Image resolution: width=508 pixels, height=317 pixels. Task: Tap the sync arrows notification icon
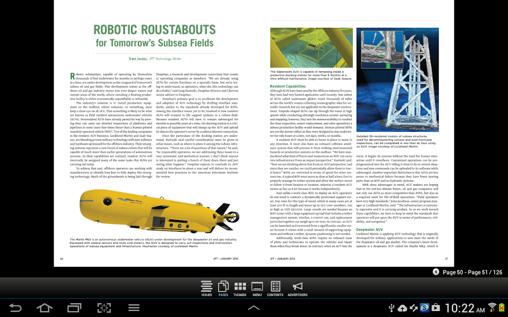click(x=413, y=308)
